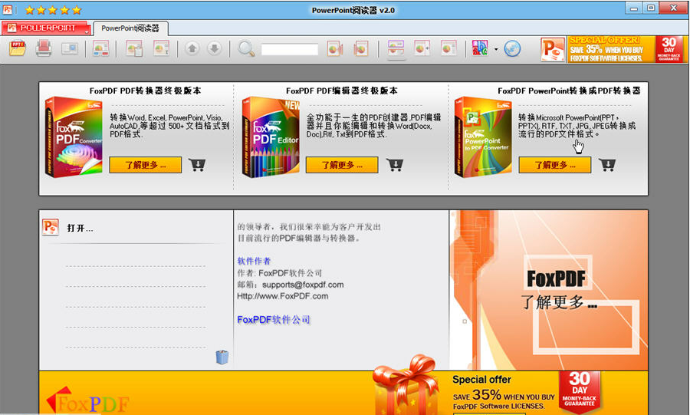
Task: Click the 软件作者 link
Action: click(254, 261)
